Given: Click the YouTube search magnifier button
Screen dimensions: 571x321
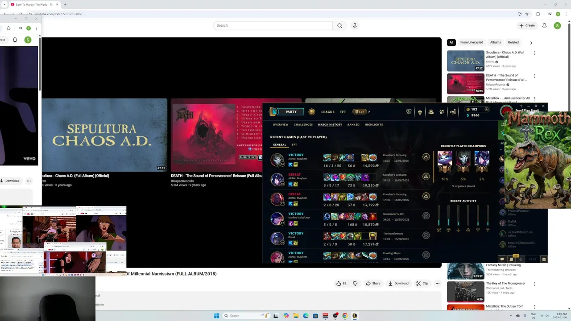Looking at the screenshot, I should coord(339,25).
